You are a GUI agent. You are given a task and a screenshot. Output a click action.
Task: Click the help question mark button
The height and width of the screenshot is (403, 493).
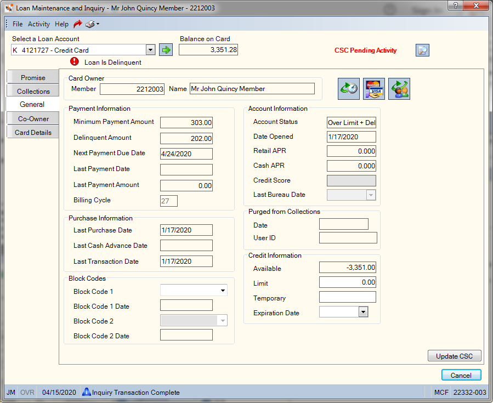[455, 5]
